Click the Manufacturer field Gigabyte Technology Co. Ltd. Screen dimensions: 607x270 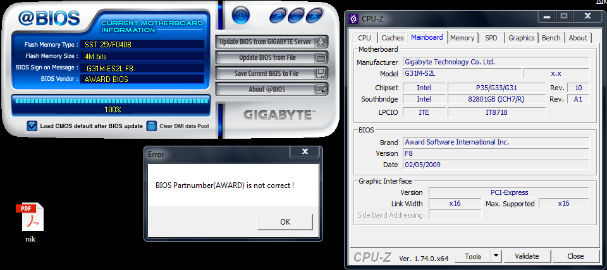point(496,62)
